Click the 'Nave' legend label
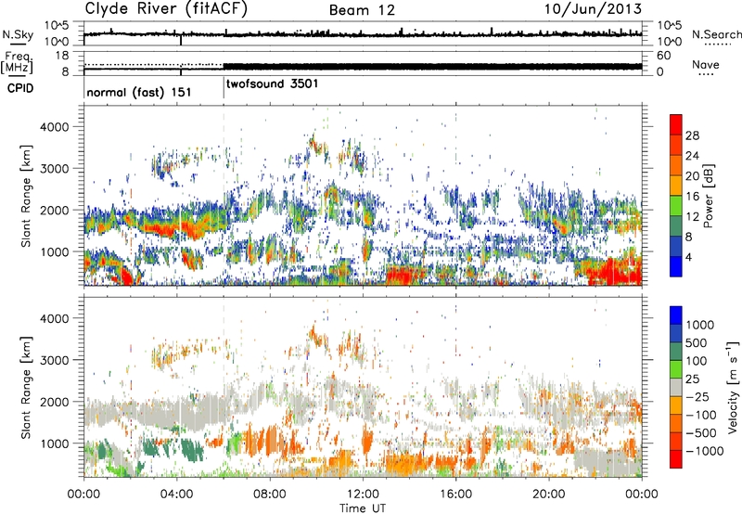Screen dimensions: 742x514 coord(706,65)
